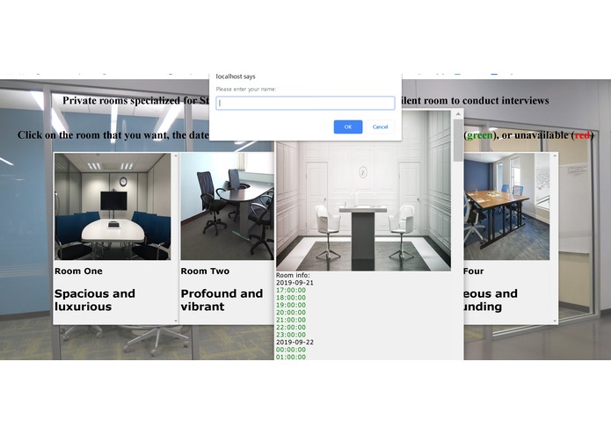Choose the 21:00:00 time slot
This screenshot has height=434, width=611.
tap(291, 320)
